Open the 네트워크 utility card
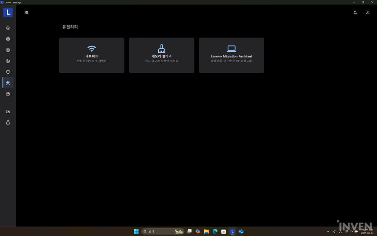 [x=92, y=55]
